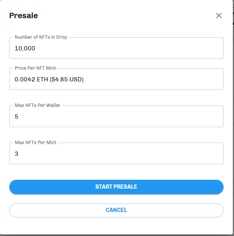Click the 10,000 value in the drop field
This screenshot has width=234, height=236.
[25, 48]
